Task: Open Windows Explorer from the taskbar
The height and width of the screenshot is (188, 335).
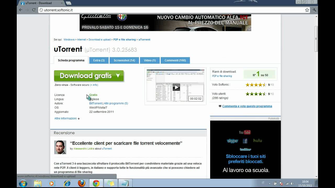Action: click(38, 184)
